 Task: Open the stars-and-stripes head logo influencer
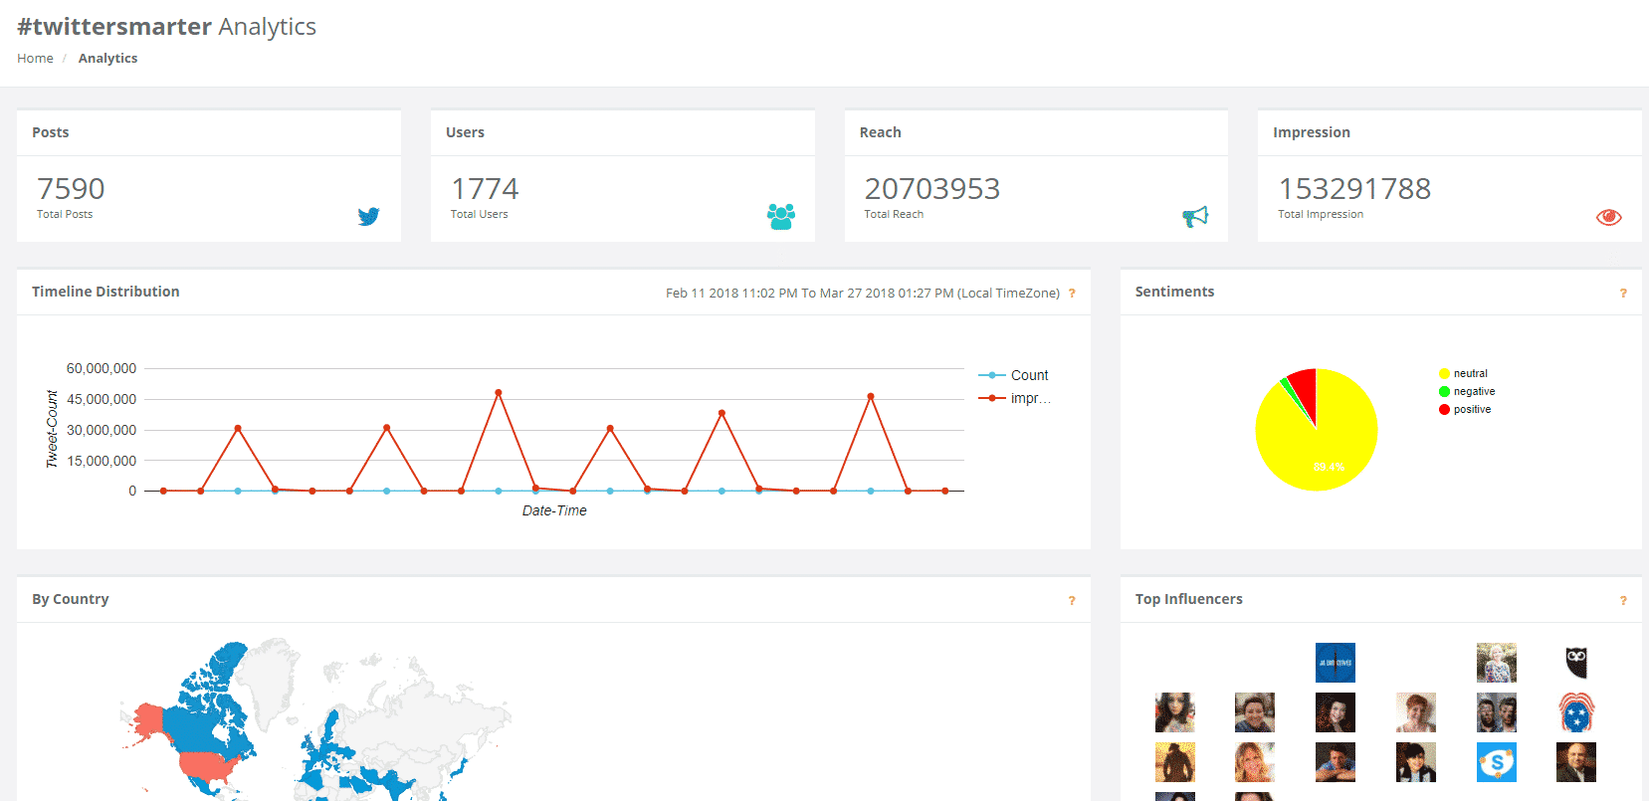(x=1576, y=712)
